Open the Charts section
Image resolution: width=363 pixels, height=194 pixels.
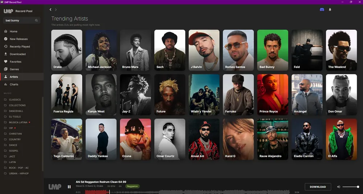pos(14,84)
